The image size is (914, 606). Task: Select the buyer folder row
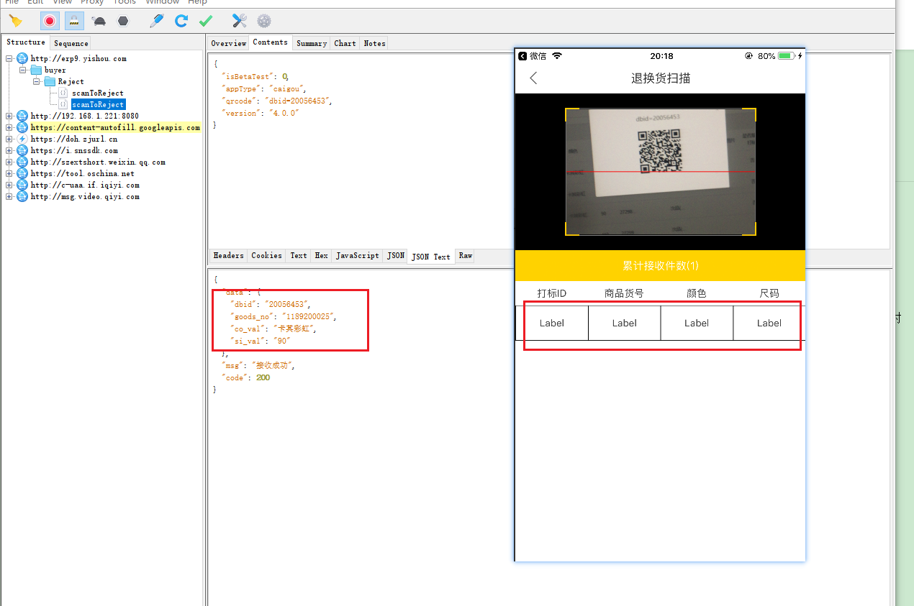(55, 70)
